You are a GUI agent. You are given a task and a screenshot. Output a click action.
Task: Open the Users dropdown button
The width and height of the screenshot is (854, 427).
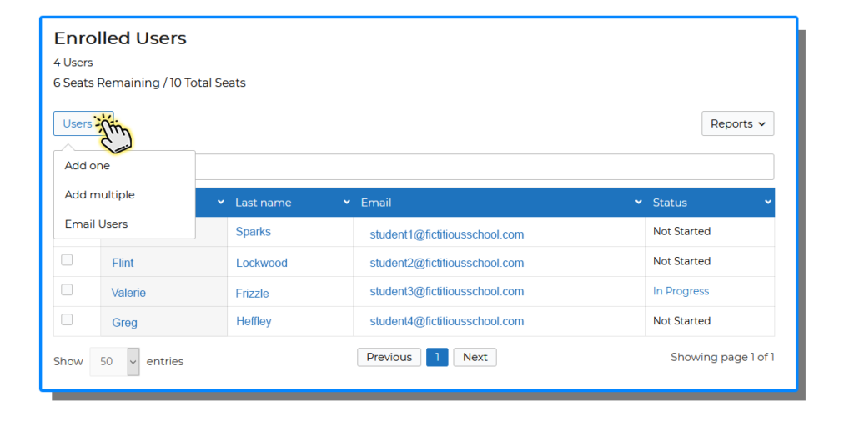point(83,123)
